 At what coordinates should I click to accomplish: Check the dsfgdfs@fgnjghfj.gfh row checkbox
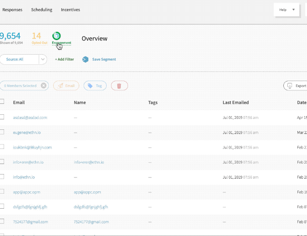coord(2,206)
